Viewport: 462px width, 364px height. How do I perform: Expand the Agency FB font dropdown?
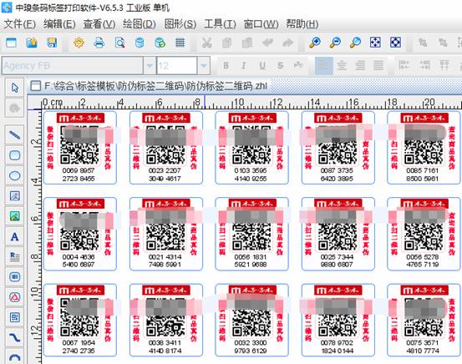click(150, 65)
